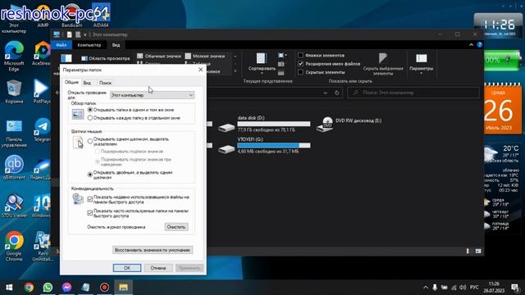The image size is (525, 295).
Task: Click the taskbar clock showing 11:26
Action: coord(494,288)
